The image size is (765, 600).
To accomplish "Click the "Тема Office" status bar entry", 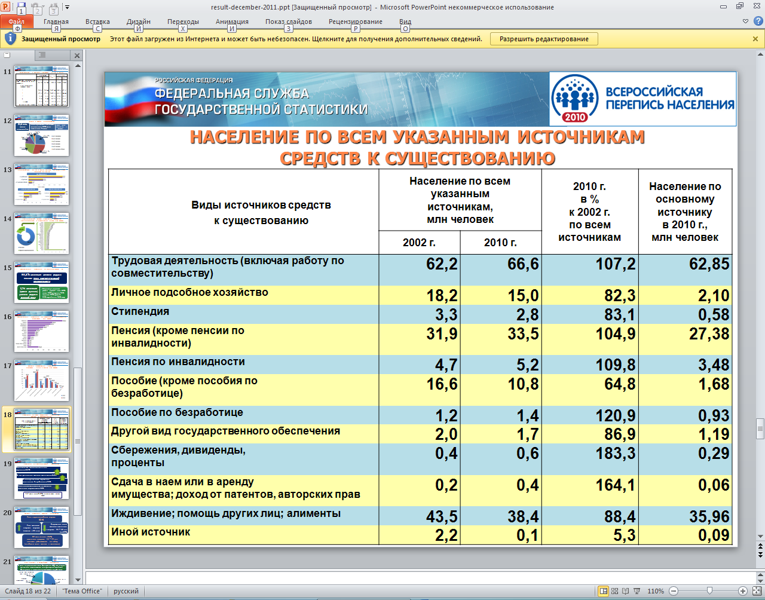I will click(82, 591).
